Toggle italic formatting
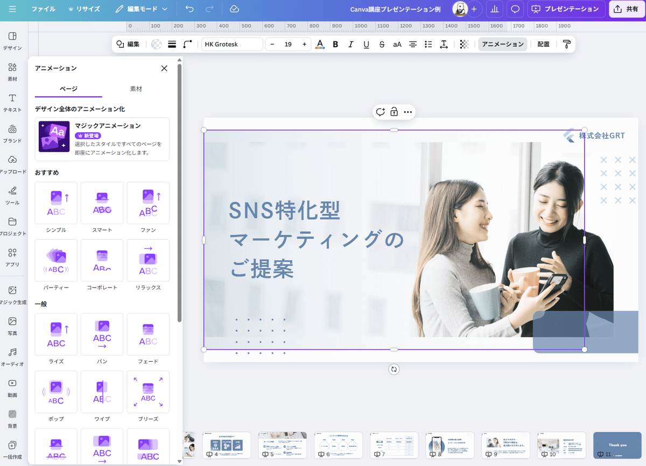 pyautogui.click(x=351, y=45)
